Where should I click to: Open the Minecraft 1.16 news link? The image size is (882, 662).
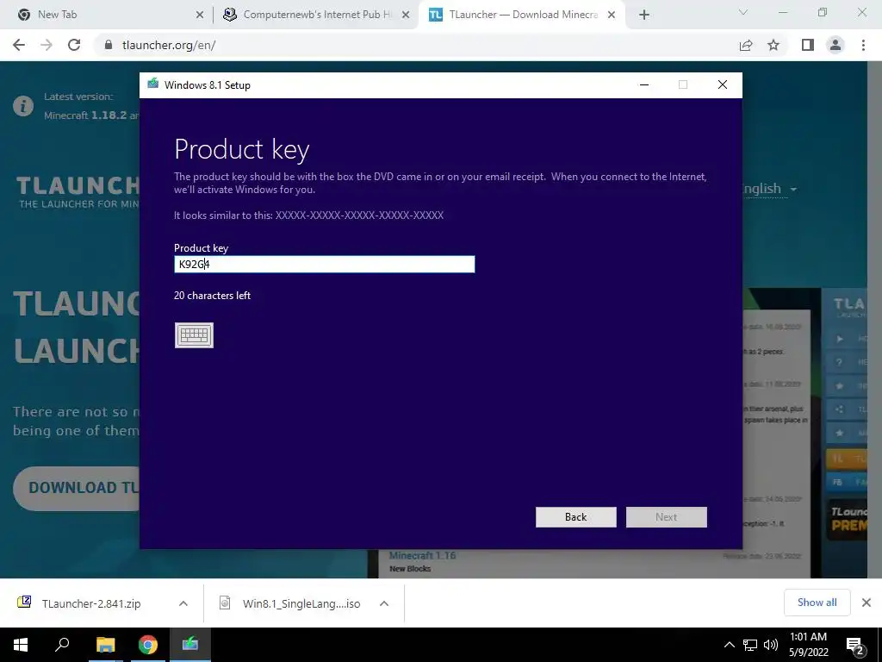(422, 556)
